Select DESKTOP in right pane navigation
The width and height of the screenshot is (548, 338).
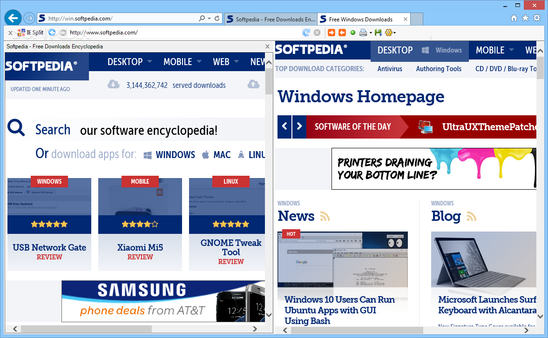[x=395, y=50]
